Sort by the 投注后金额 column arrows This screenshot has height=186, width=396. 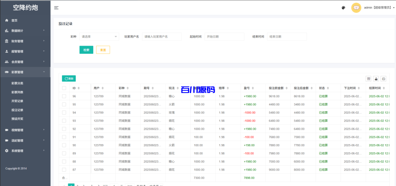(x=312, y=88)
